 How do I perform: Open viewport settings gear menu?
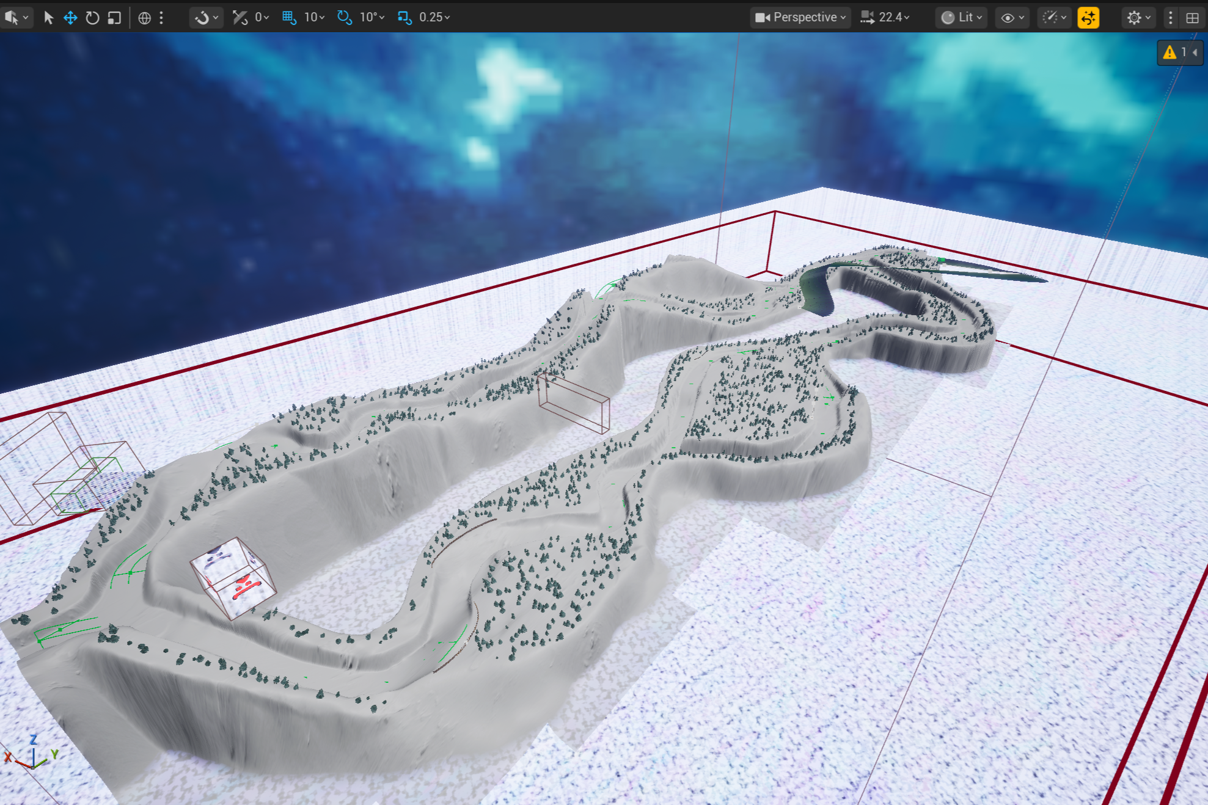pos(1138,17)
